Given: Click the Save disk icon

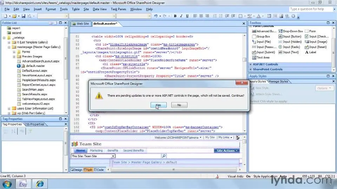Looking at the screenshot, I should click(24, 16).
